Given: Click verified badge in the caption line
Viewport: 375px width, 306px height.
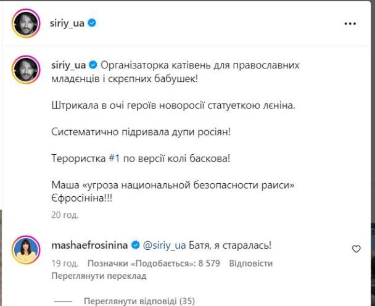Looking at the screenshot, I should click(x=93, y=64).
